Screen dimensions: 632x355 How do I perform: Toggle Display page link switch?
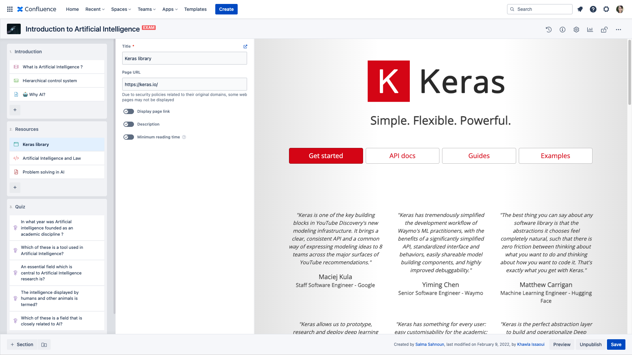[x=129, y=111]
